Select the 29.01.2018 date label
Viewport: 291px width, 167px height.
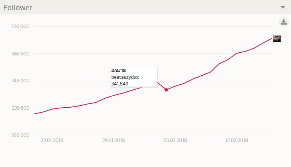pyautogui.click(x=113, y=140)
